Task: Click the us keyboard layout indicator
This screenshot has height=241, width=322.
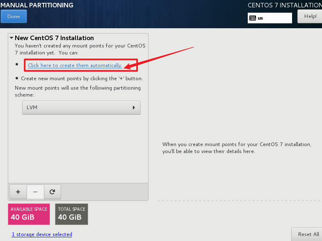Action: pyautogui.click(x=269, y=18)
